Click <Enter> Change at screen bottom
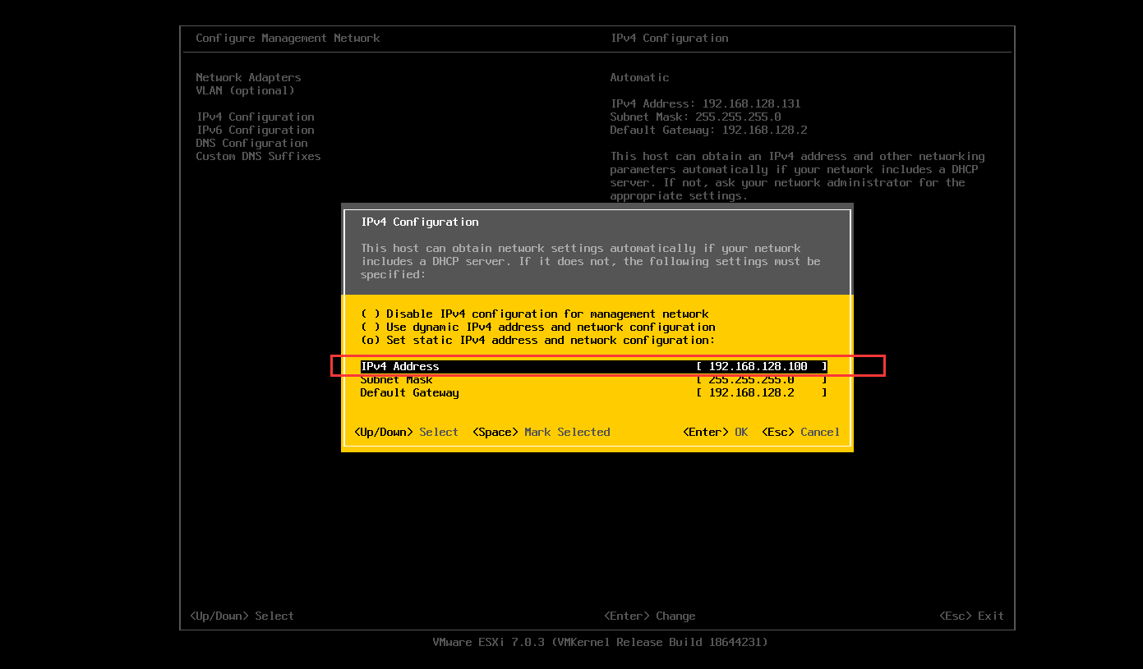This screenshot has height=669, width=1143. pyautogui.click(x=650, y=616)
